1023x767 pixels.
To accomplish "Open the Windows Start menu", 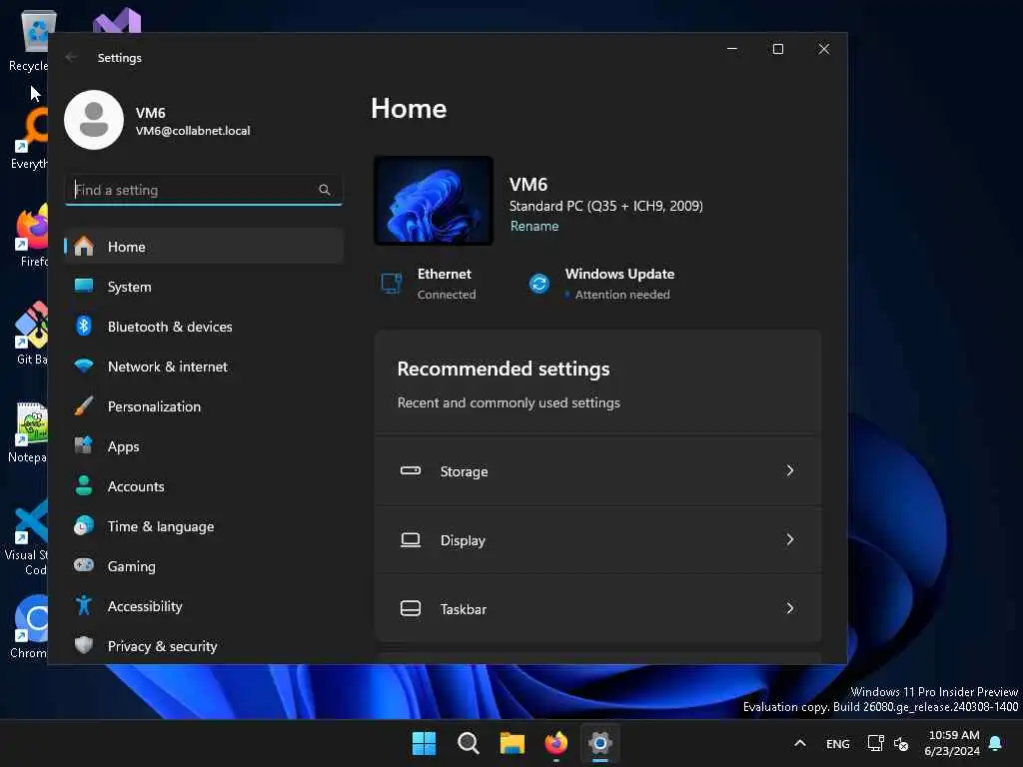I will (424, 743).
